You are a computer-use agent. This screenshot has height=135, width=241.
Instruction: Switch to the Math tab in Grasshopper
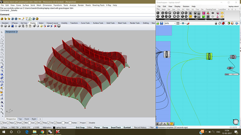(164, 9)
